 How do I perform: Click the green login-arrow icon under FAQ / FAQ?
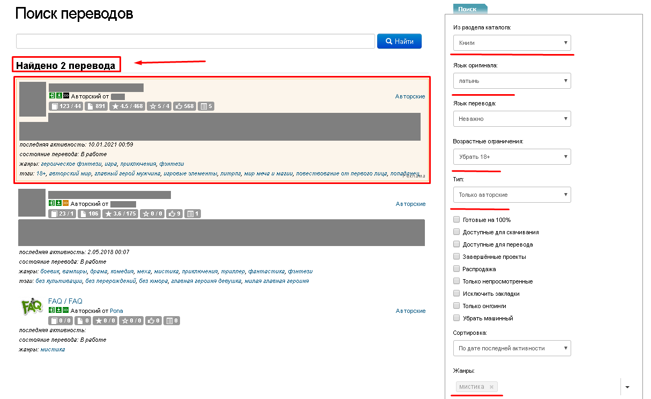[51, 311]
